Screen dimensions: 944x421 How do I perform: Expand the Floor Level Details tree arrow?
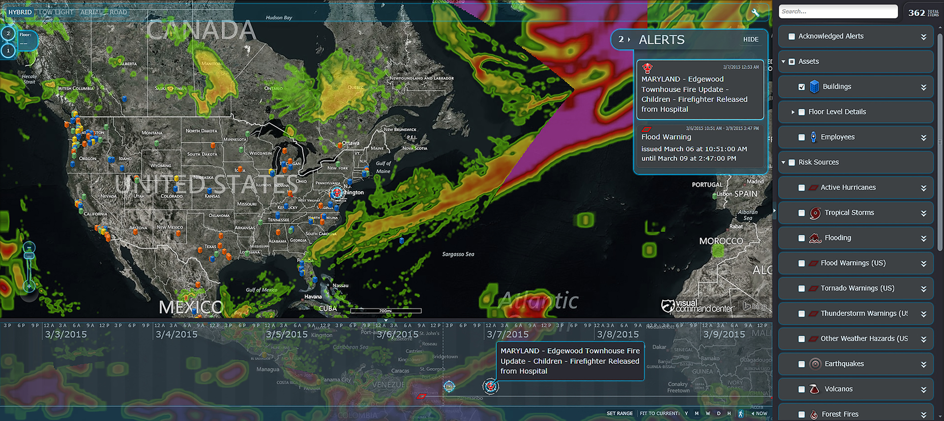(x=793, y=112)
